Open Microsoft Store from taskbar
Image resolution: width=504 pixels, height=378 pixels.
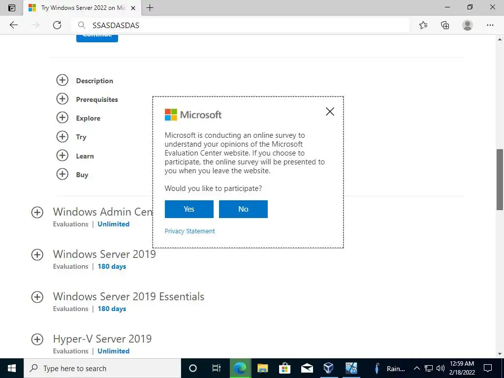tap(285, 368)
